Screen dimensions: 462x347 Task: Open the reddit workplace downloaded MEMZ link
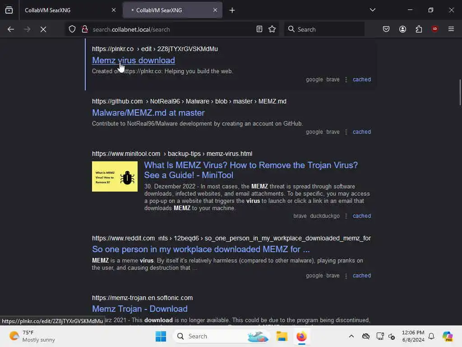(x=201, y=249)
